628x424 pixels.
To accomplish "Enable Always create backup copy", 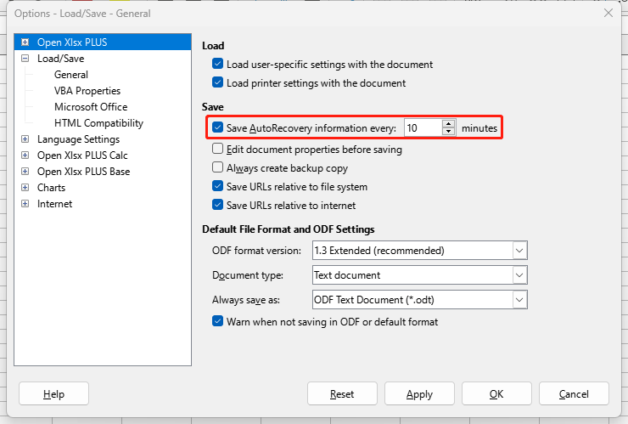I will click(217, 167).
